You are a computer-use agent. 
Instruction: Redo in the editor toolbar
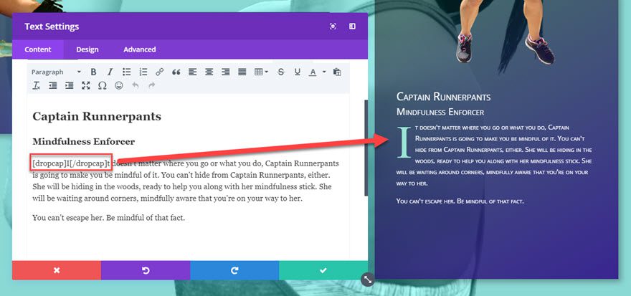pos(152,85)
